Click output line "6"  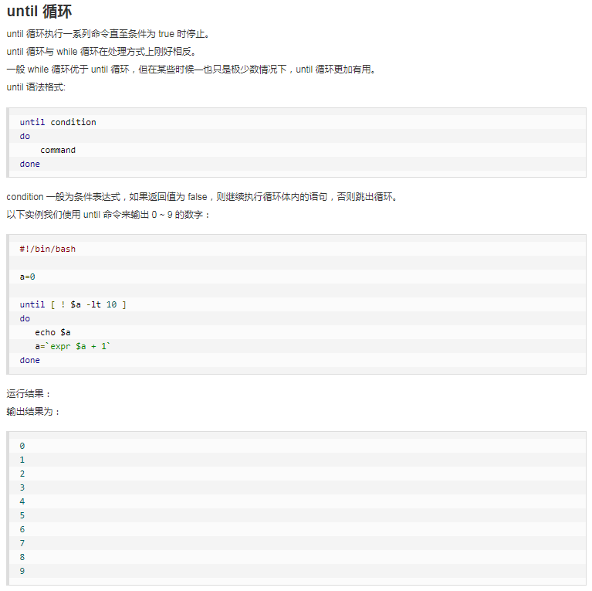point(22,529)
